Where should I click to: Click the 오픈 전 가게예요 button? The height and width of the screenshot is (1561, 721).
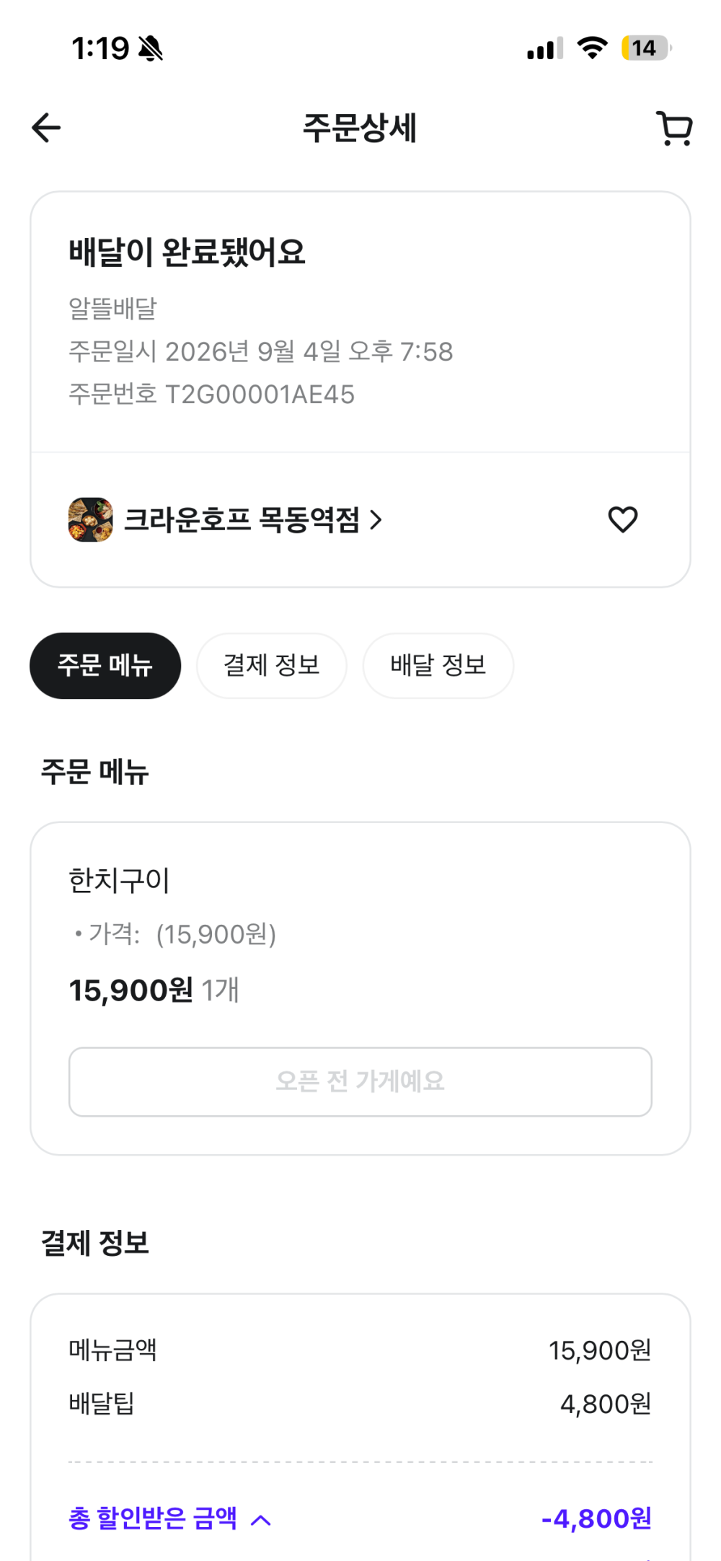(x=360, y=1081)
